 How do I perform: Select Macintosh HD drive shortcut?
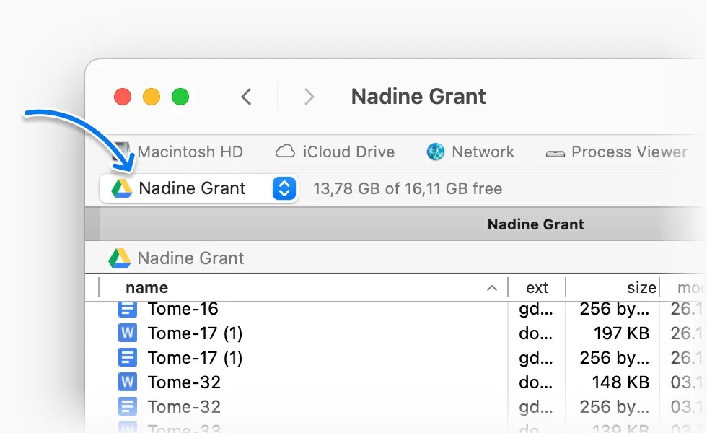(x=190, y=152)
